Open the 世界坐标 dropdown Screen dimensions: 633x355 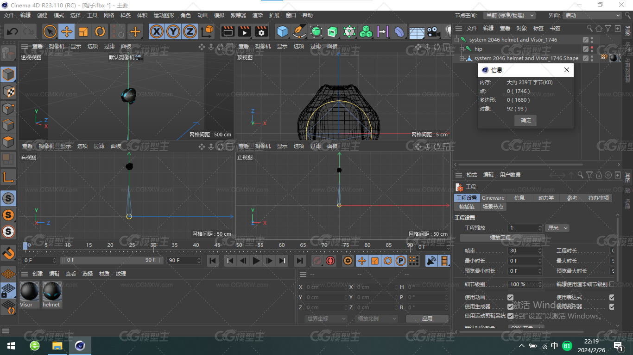[326, 318]
